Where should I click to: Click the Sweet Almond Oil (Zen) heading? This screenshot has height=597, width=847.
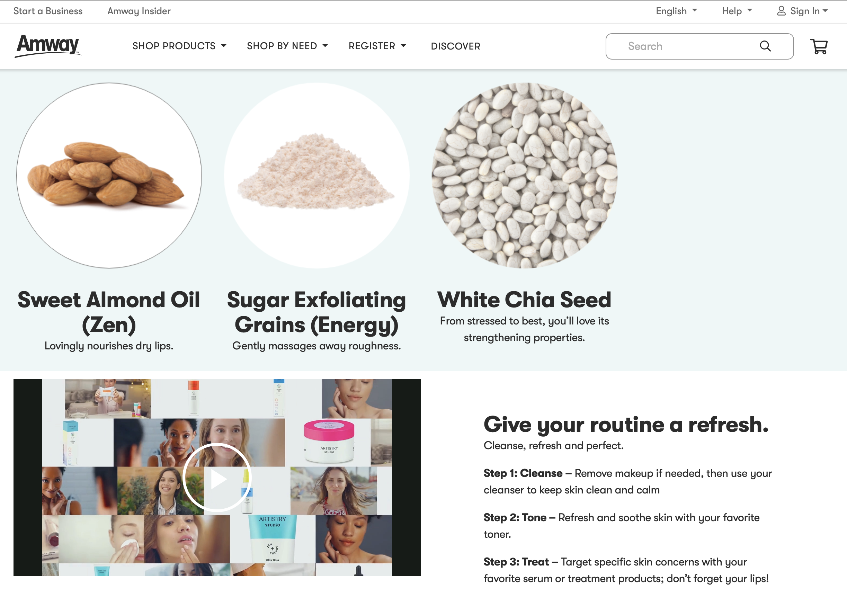pyautogui.click(x=109, y=312)
